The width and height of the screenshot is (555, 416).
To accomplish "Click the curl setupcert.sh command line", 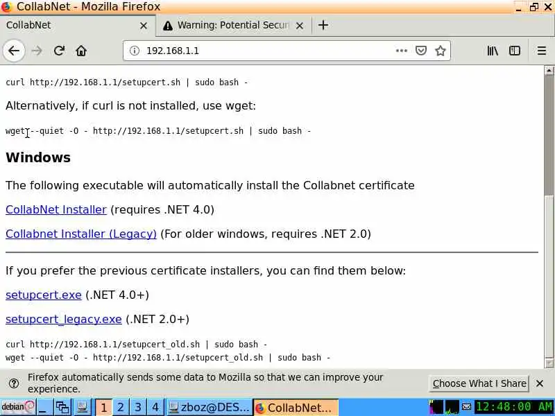I will [x=127, y=83].
